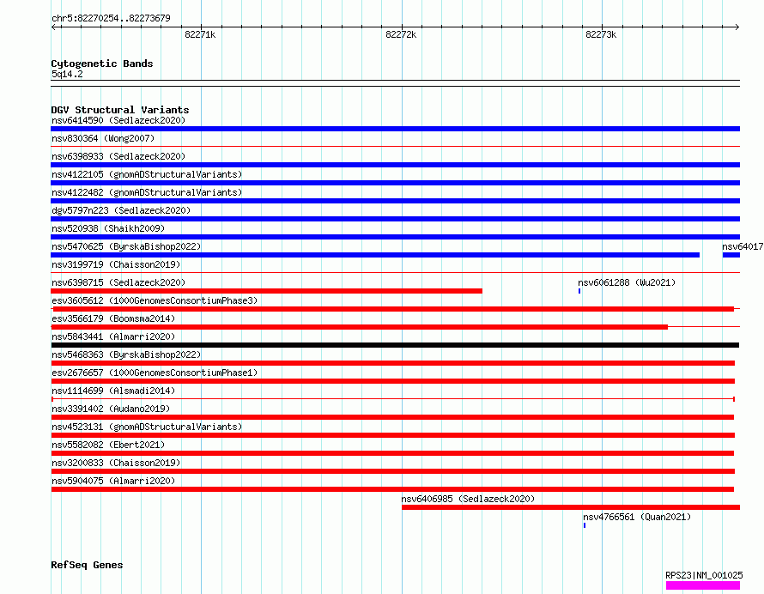Click the small blue nsv6061288 marker
Screen dimensions: 764x594
(579, 291)
